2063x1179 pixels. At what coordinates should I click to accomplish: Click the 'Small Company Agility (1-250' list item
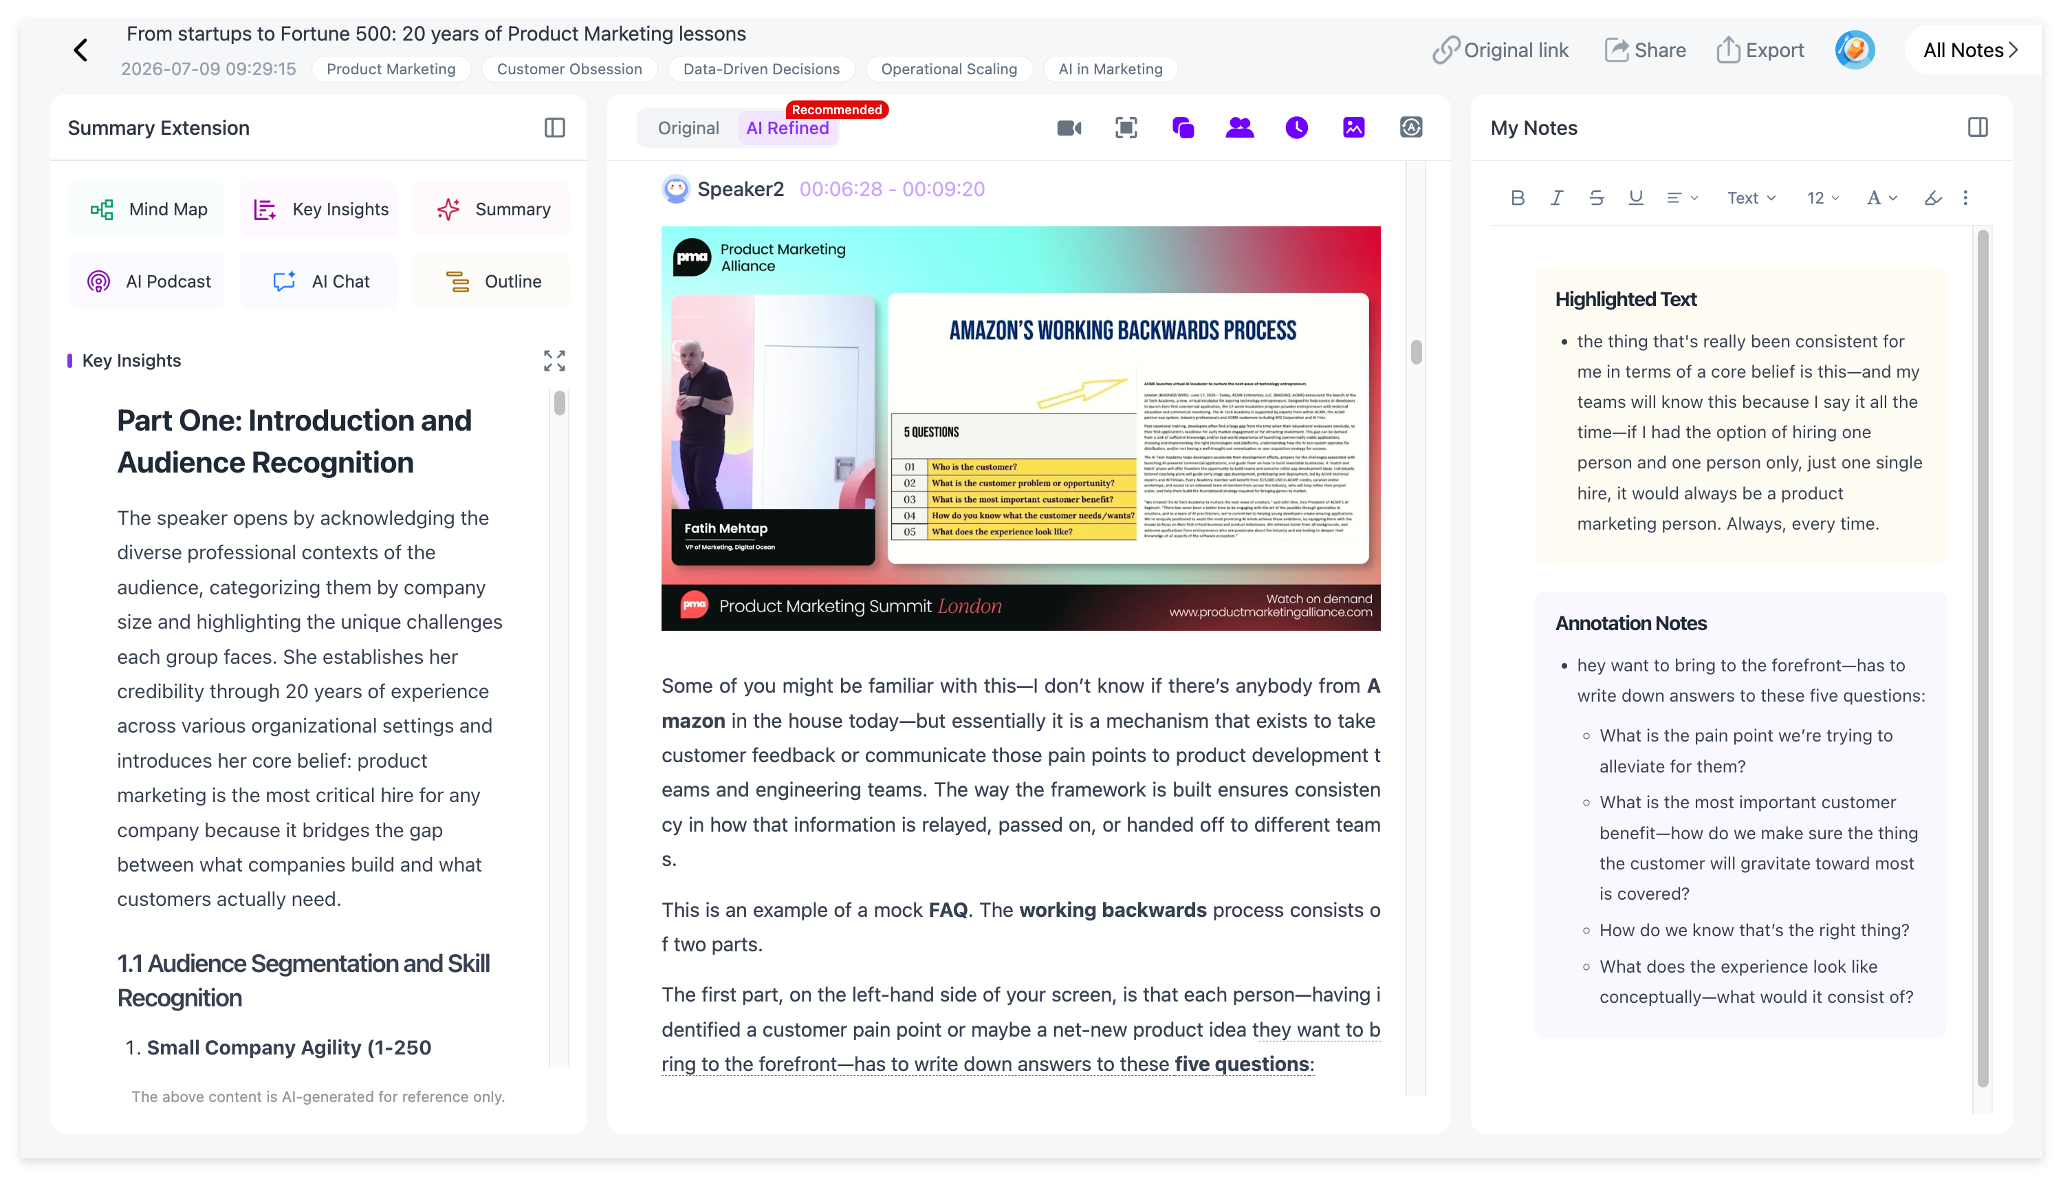point(289,1048)
